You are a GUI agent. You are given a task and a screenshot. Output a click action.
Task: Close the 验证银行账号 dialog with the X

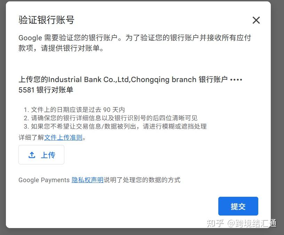[x=256, y=20]
